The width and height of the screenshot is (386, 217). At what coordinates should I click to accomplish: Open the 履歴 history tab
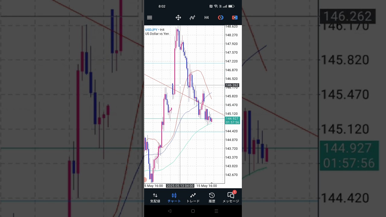click(x=212, y=197)
